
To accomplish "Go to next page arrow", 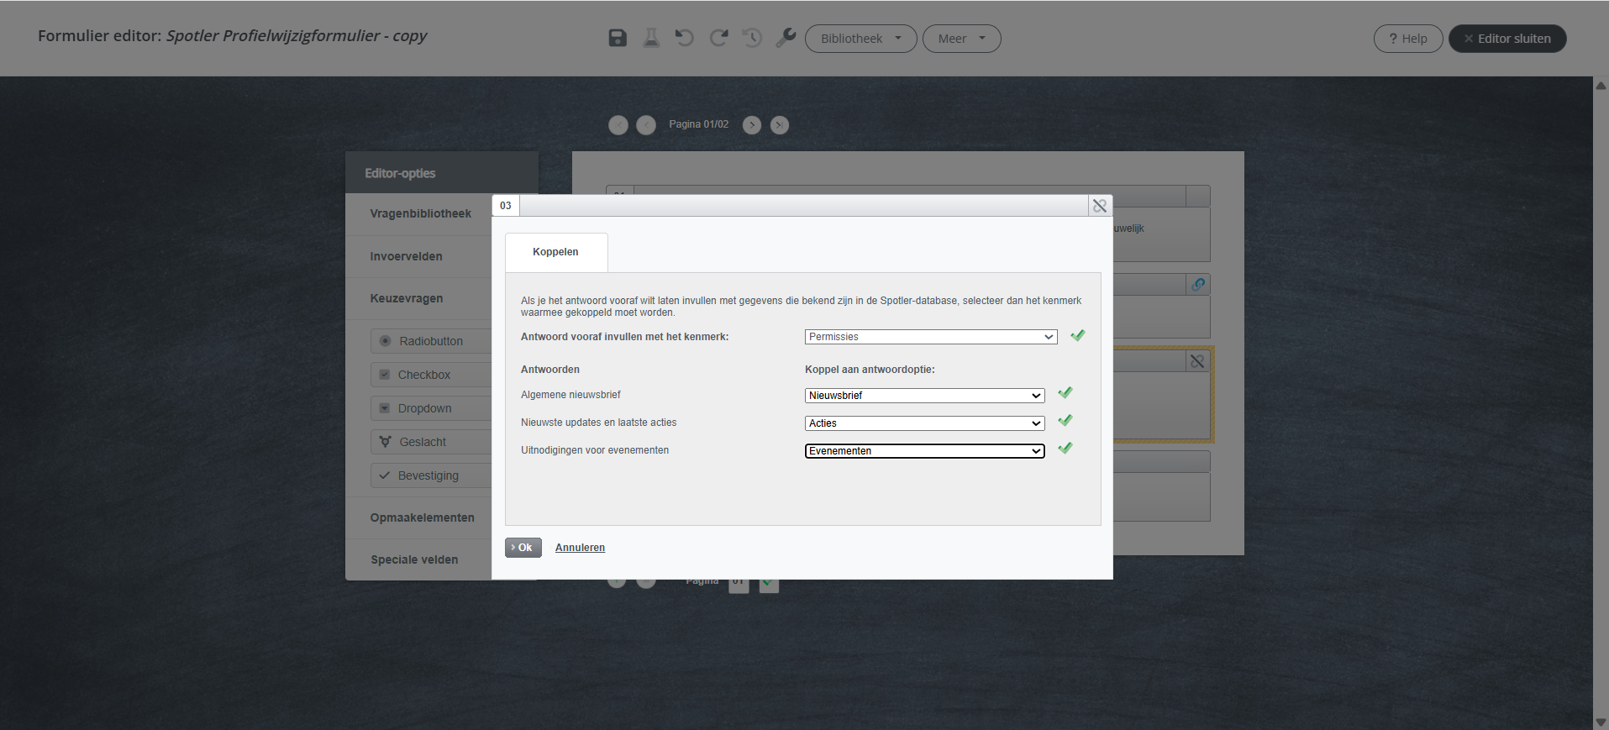I will (752, 125).
